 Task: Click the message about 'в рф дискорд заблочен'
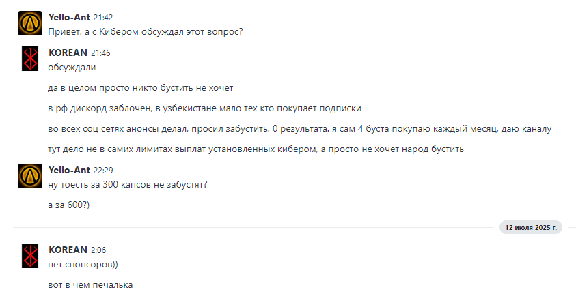[204, 108]
